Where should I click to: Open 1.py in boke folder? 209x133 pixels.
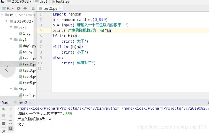click(25, 33)
